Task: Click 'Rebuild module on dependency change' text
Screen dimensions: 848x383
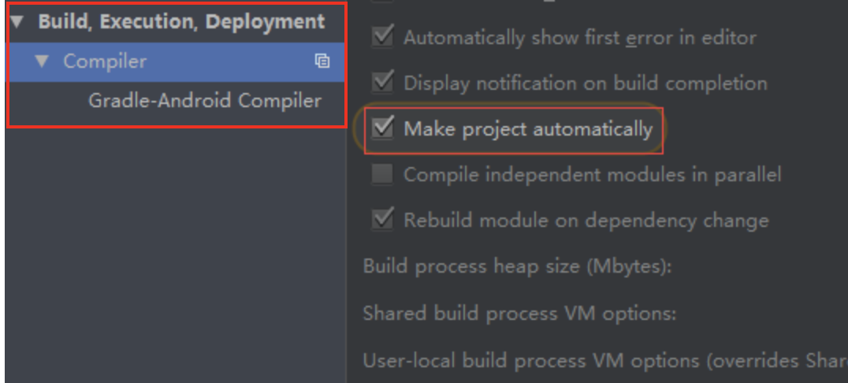Action: (x=586, y=221)
